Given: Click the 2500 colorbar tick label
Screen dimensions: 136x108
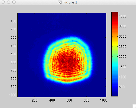Looking at the screenshot, I should (x=123, y=47).
